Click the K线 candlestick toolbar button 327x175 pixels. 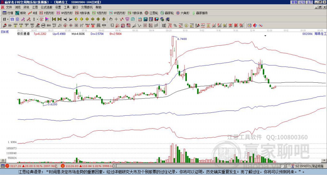point(33,13)
